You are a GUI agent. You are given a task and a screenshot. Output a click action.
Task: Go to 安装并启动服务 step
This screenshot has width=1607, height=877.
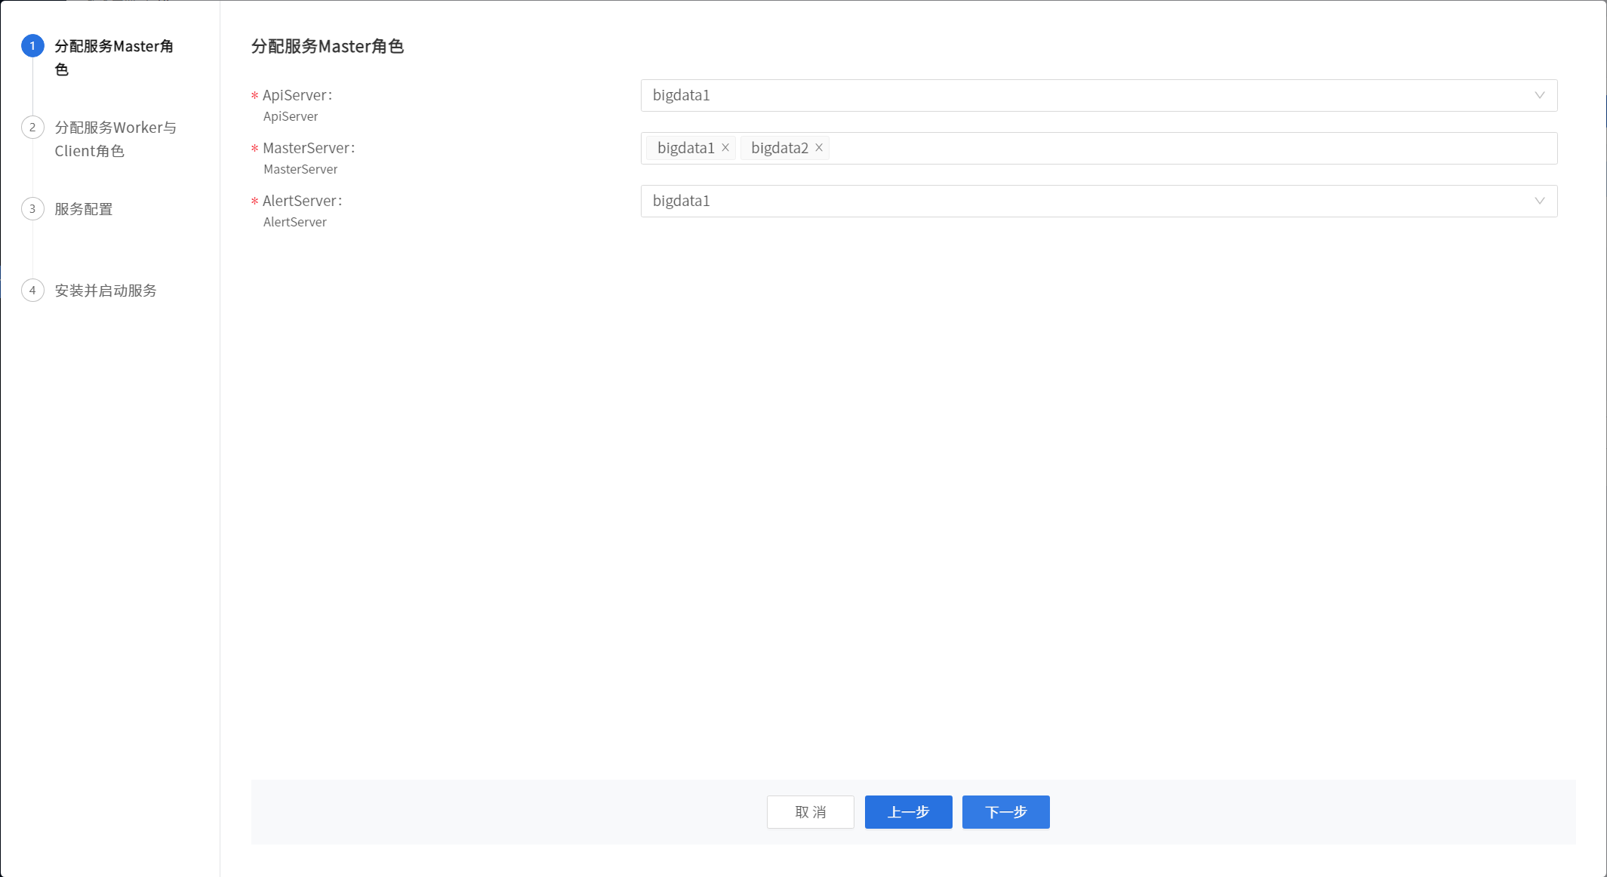(x=106, y=291)
